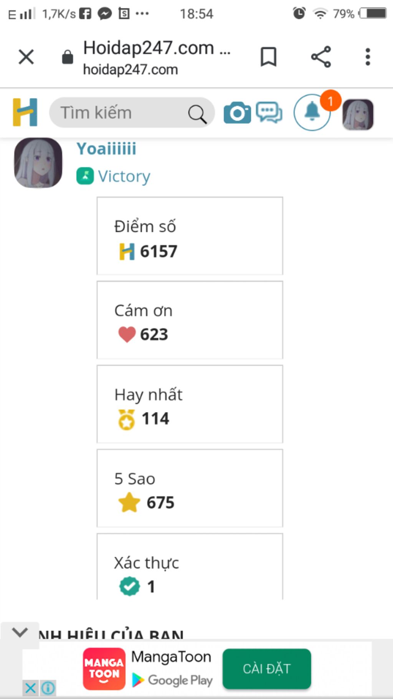This screenshot has width=393, height=699.
Task: Click the Tìm kiếm search field
Action: 132,113
